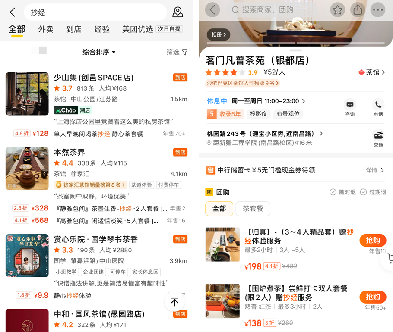Open the three-dot more options menu
This screenshot has height=332, width=393.
378,10
